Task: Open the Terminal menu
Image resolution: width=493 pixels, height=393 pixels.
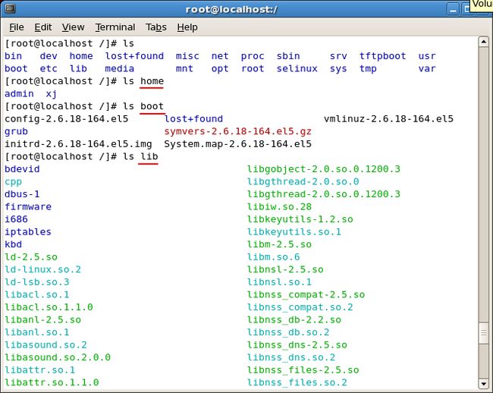Action: pyautogui.click(x=115, y=27)
